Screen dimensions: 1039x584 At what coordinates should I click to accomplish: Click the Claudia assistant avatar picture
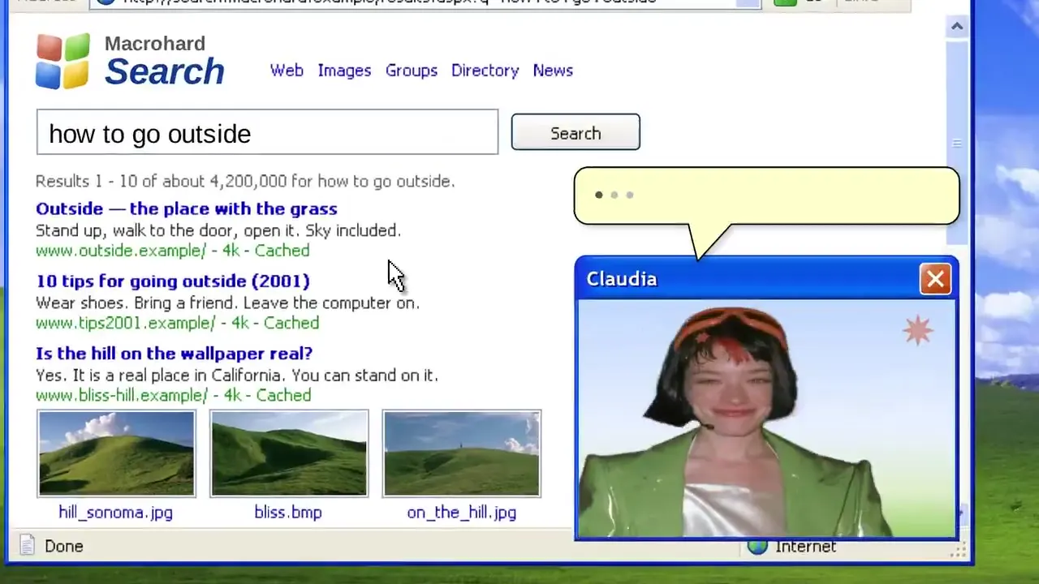[x=766, y=419]
